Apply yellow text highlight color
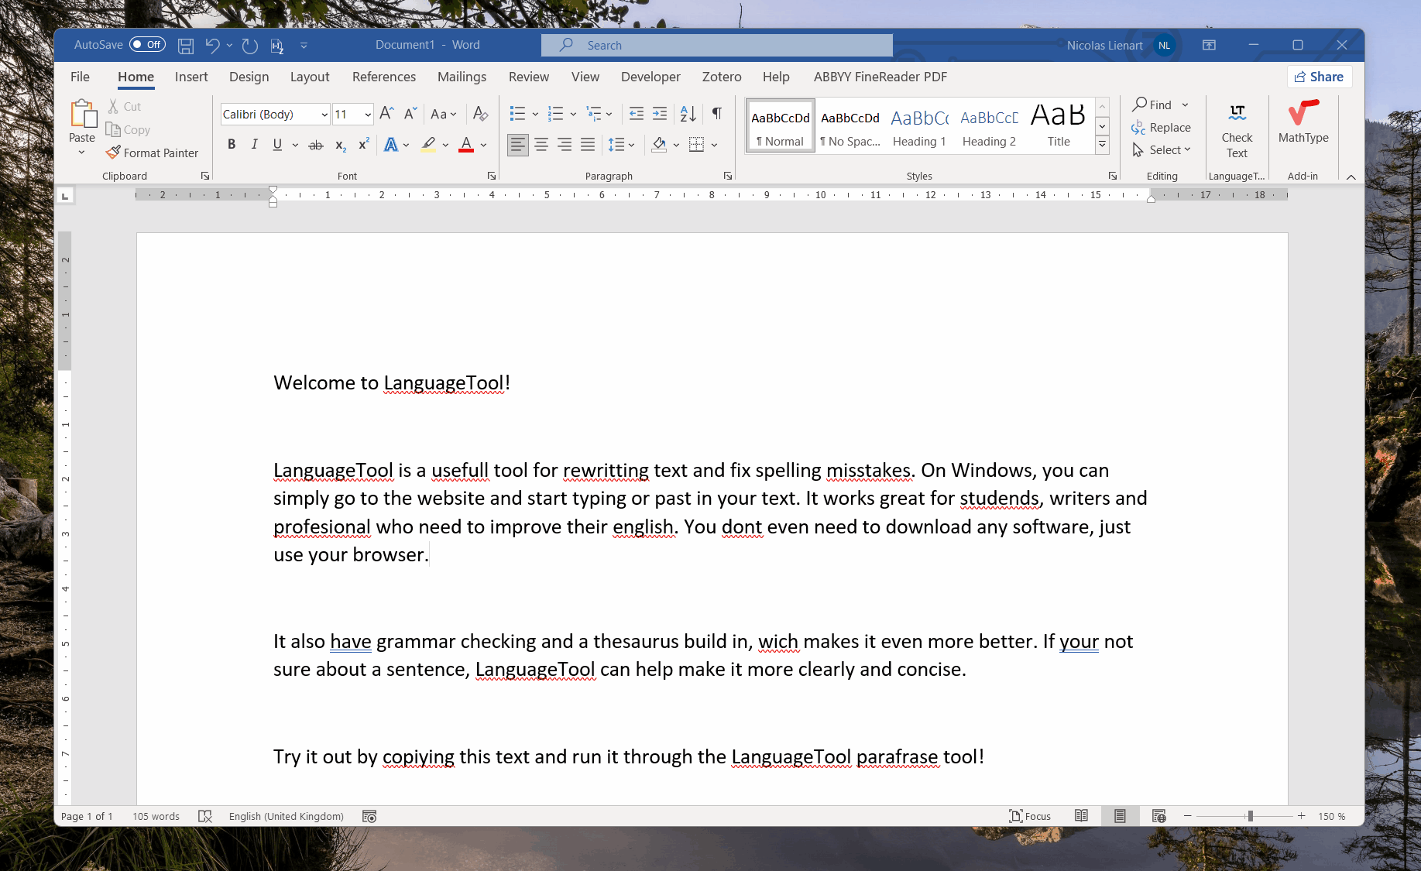 pos(428,145)
